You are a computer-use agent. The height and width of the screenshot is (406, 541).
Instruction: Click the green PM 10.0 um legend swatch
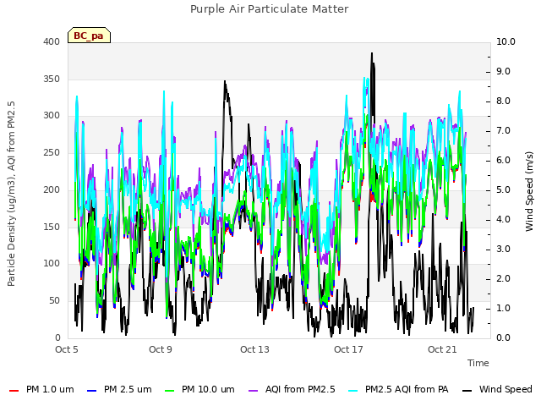169,391
